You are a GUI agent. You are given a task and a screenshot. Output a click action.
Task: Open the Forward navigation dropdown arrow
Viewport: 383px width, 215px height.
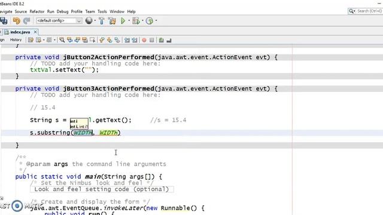(x=54, y=40)
